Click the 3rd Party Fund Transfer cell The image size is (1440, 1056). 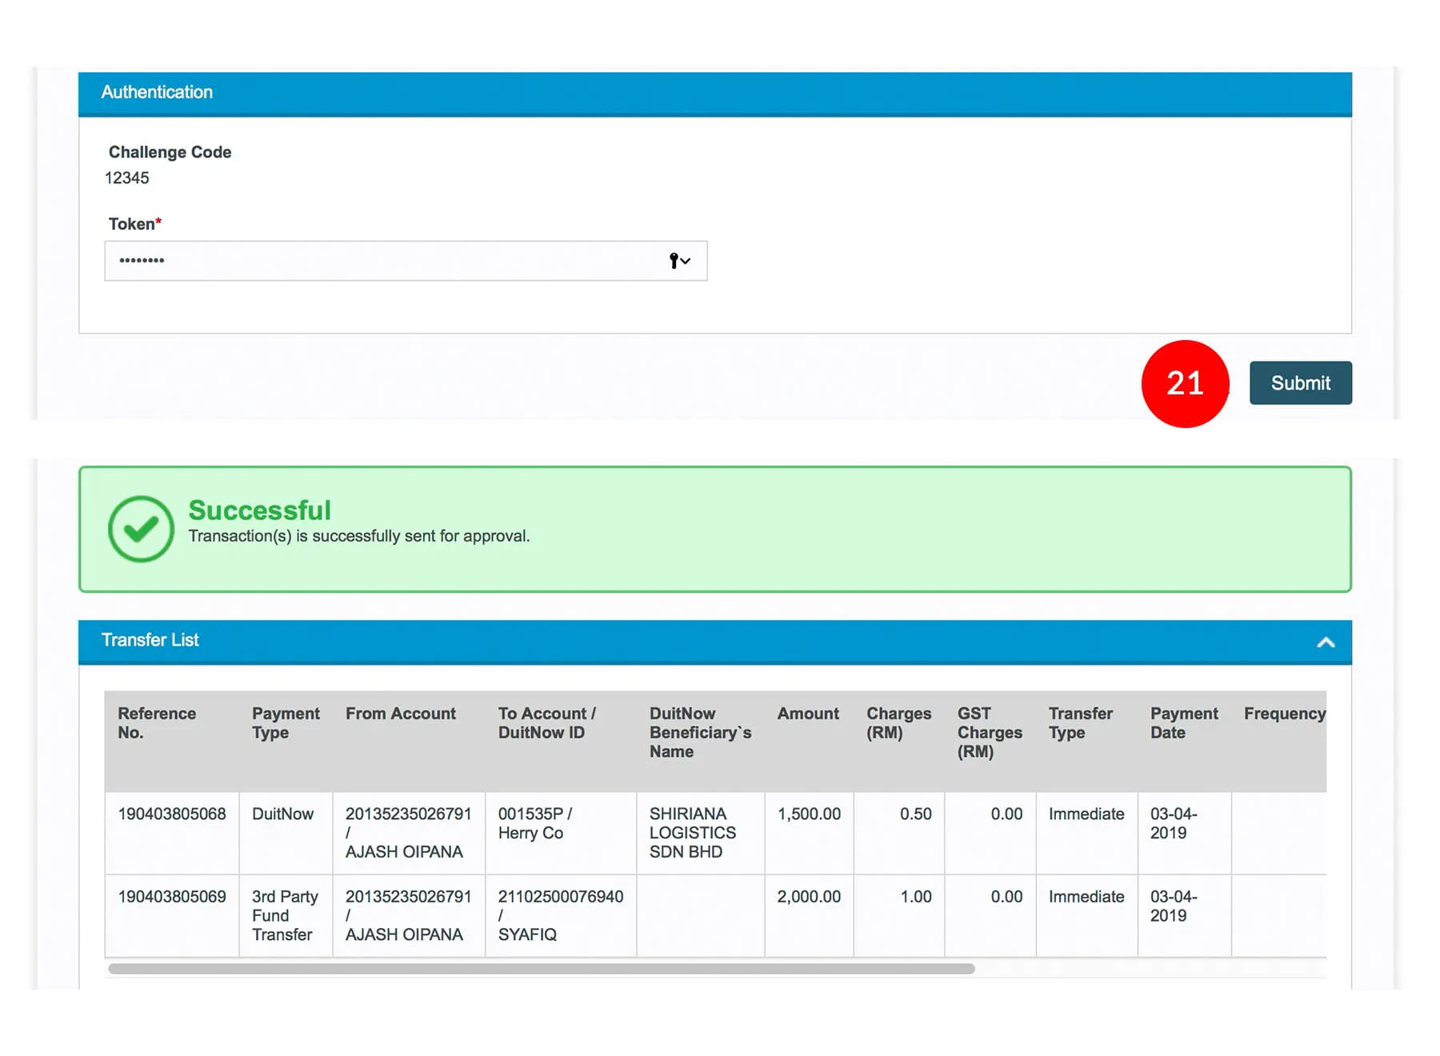(285, 916)
